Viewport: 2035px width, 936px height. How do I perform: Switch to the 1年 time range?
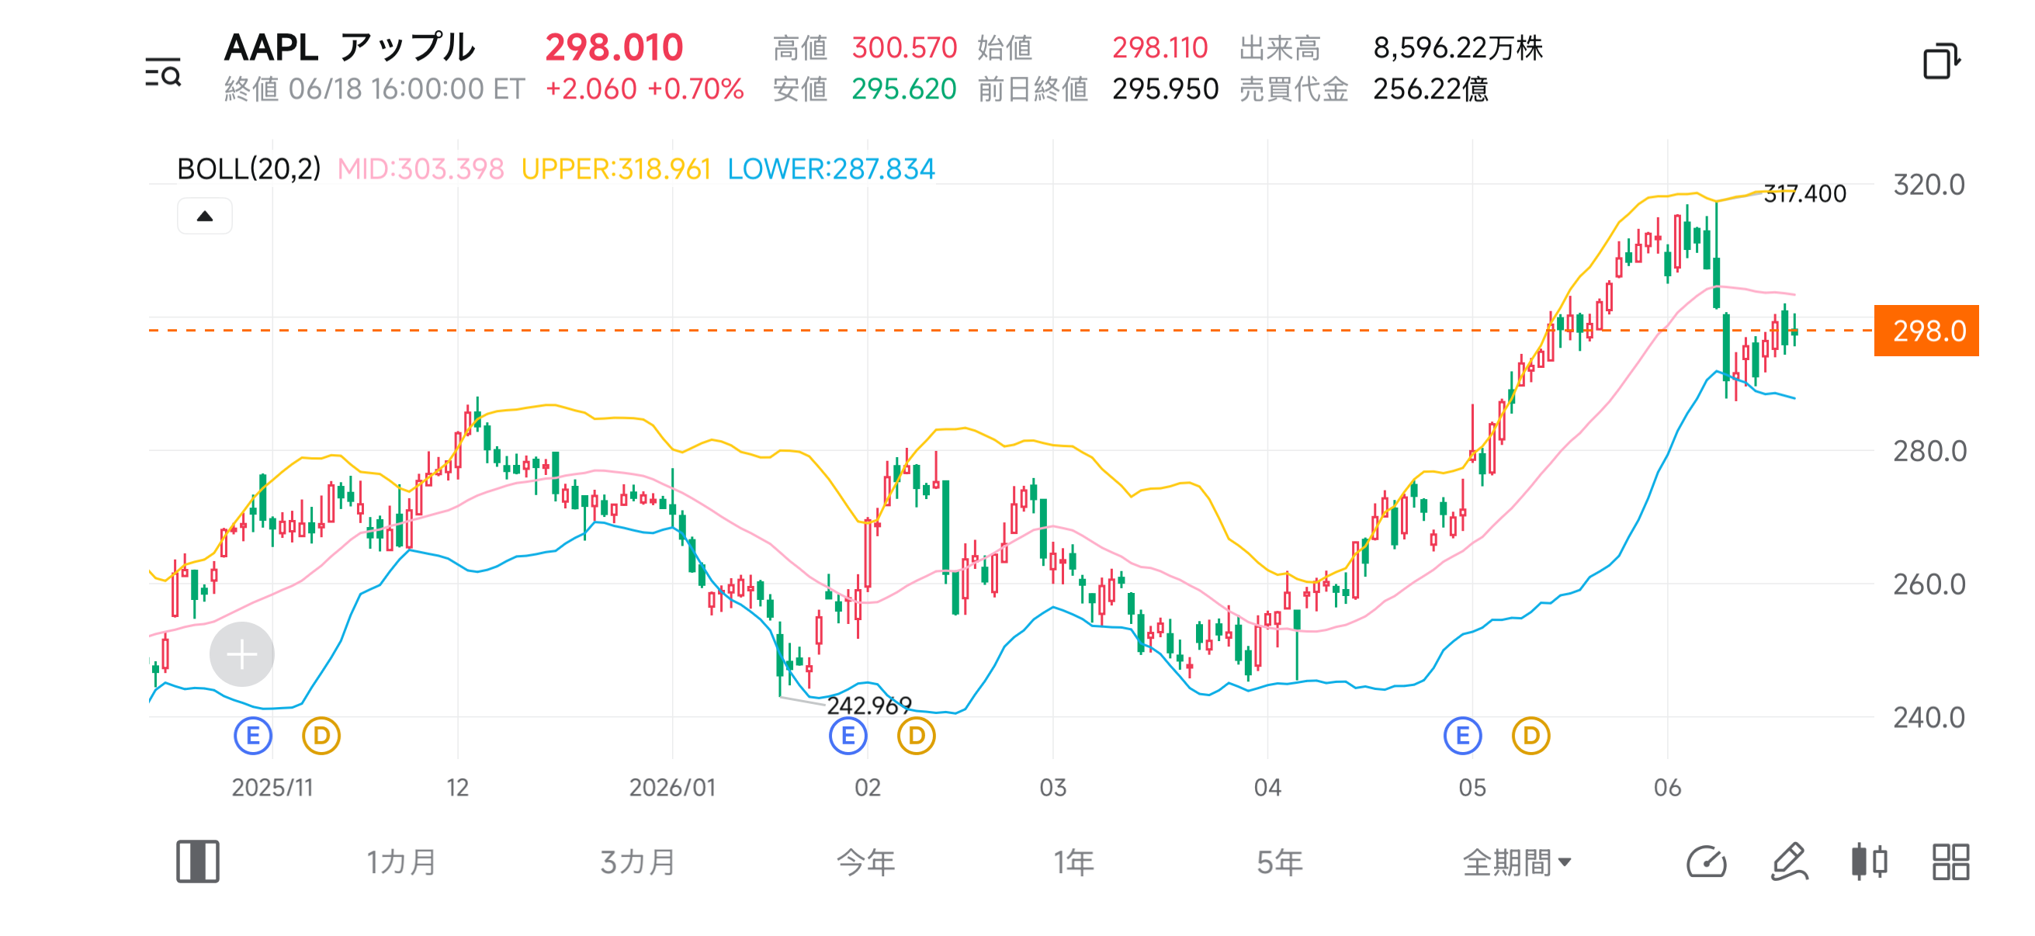[x=1073, y=861]
